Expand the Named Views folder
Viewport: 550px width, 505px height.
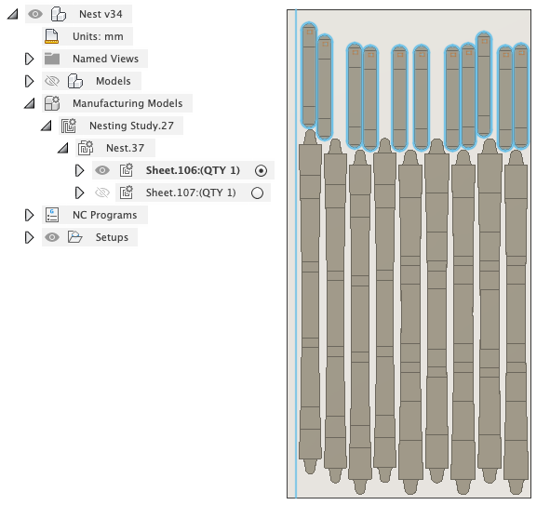click(30, 59)
